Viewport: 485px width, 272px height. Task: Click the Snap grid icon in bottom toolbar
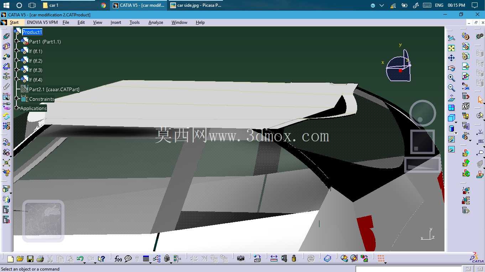point(381,259)
